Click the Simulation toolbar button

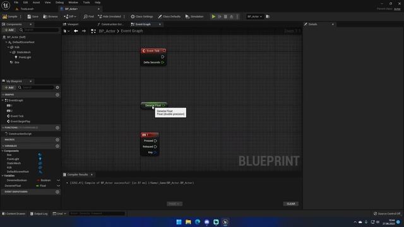[x=194, y=16]
